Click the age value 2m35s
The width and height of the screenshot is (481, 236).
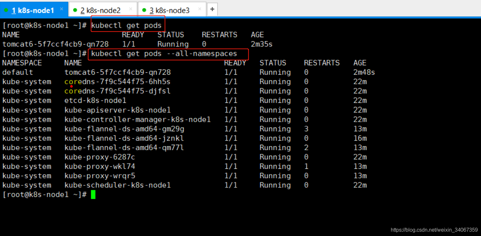pyautogui.click(x=261, y=44)
